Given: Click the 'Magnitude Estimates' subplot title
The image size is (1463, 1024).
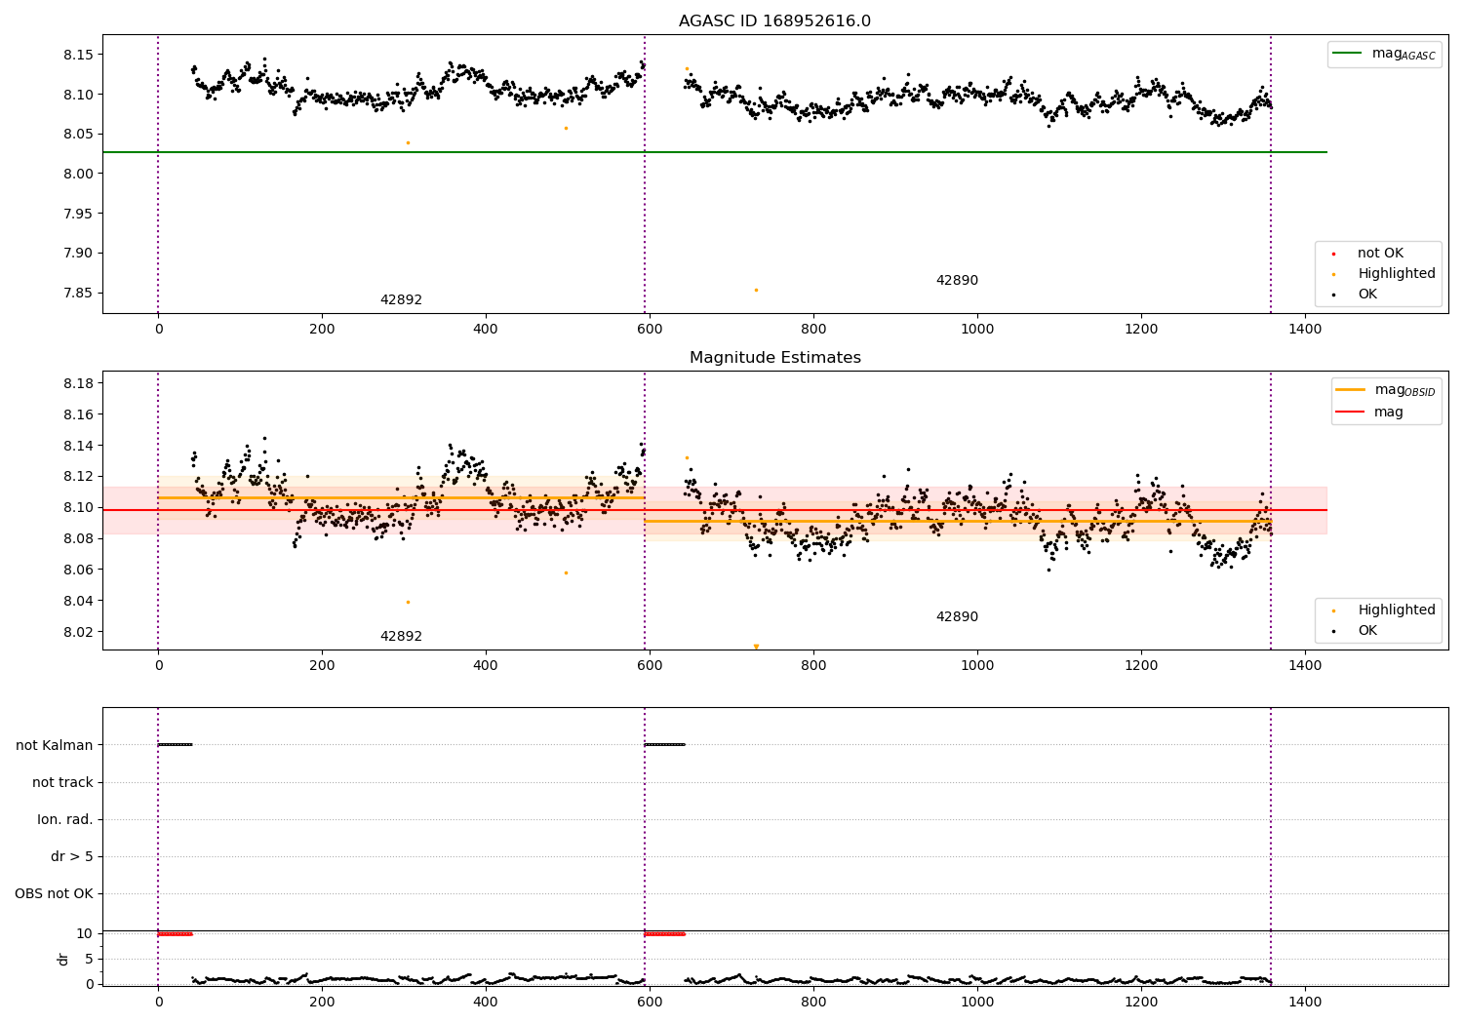Looking at the screenshot, I should coord(774,358).
